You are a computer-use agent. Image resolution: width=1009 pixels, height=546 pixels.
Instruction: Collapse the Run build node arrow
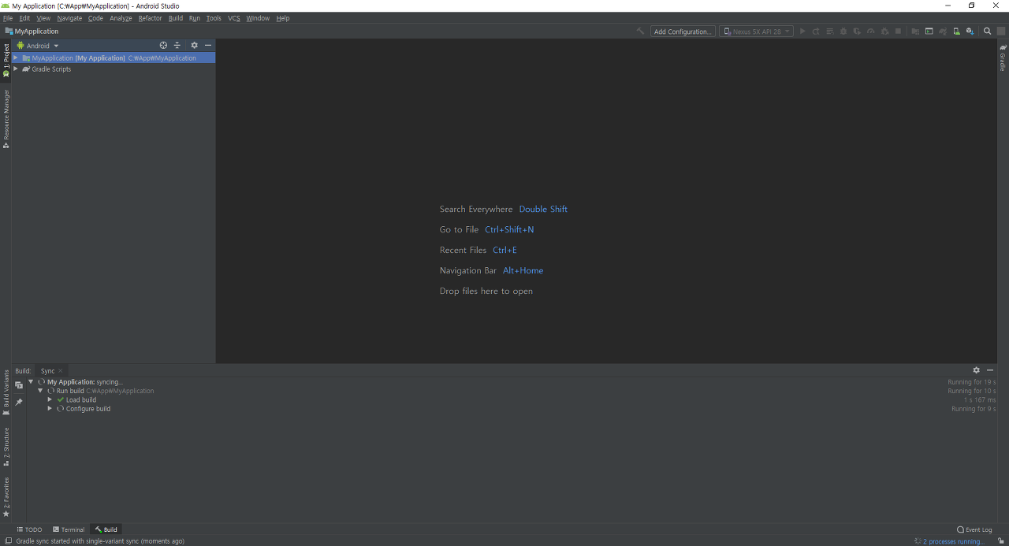[40, 391]
